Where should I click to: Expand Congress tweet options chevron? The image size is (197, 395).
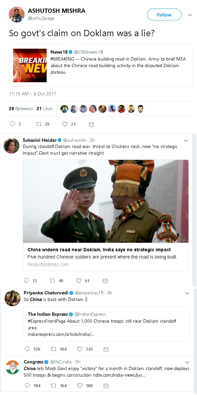187,362
